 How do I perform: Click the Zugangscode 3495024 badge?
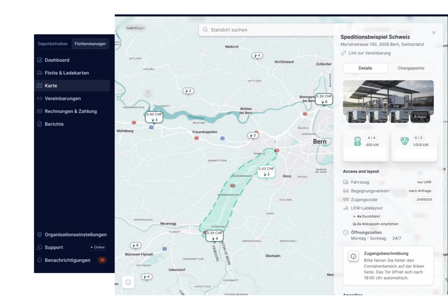(424, 200)
